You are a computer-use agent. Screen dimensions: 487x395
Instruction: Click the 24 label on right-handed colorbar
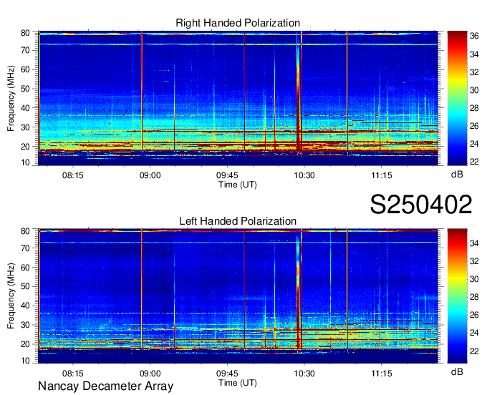tap(474, 144)
